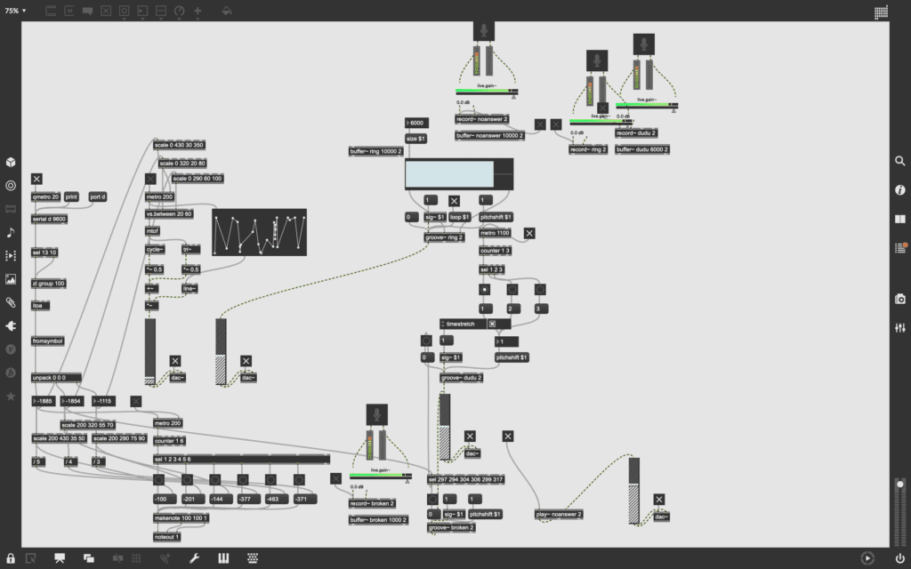
Task: Click the waveform~ display below size $1
Action: click(x=459, y=174)
